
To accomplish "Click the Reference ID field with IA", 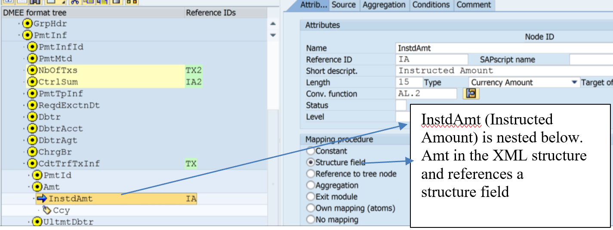I will [431, 59].
